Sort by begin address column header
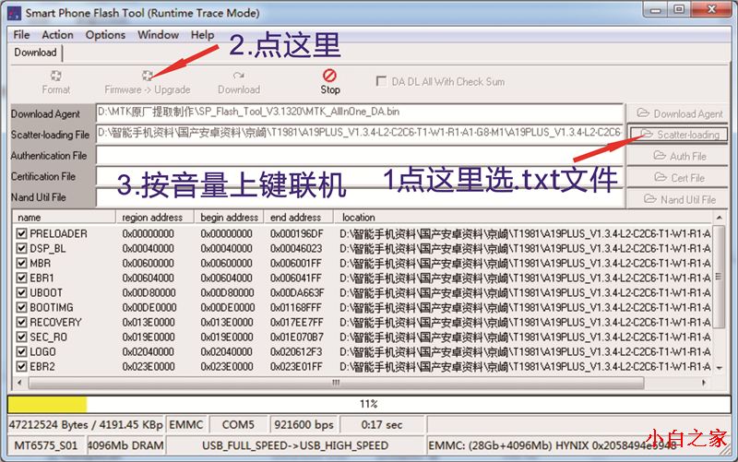This screenshot has width=738, height=462. click(229, 218)
